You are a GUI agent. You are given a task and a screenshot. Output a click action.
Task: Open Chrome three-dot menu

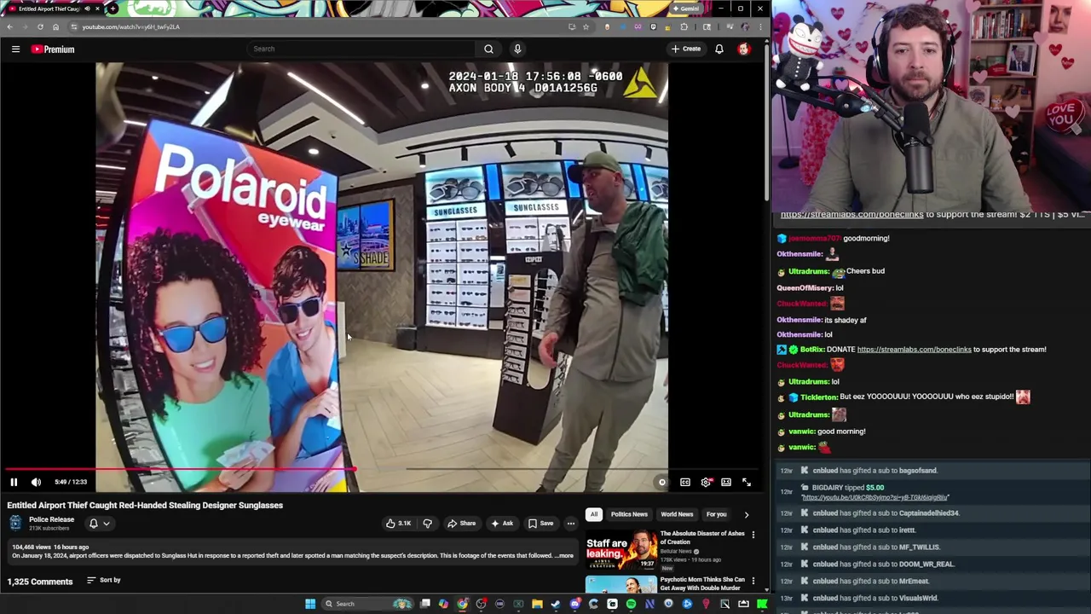point(760,26)
